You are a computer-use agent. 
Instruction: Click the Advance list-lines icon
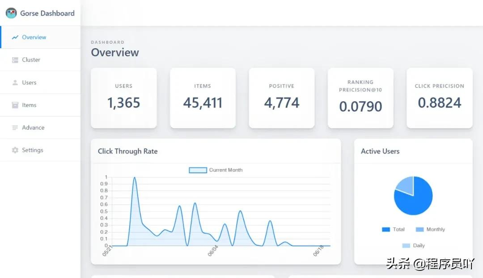click(x=15, y=128)
